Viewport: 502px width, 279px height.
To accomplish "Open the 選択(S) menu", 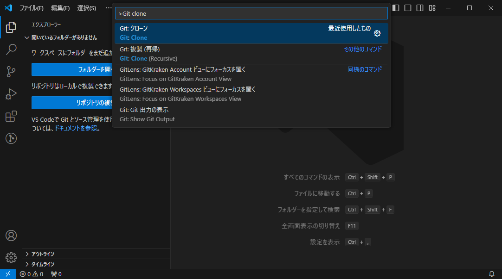I will (86, 8).
